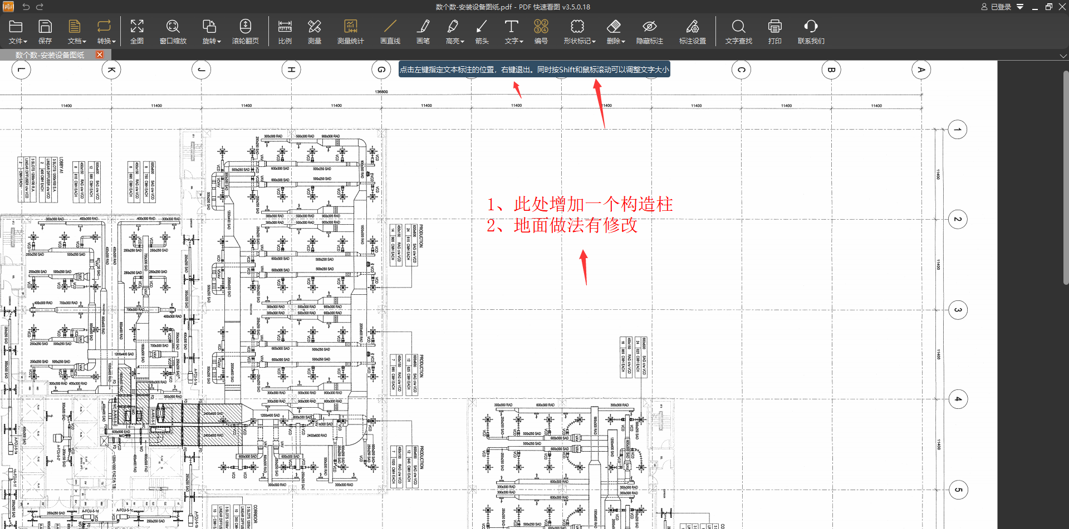Open the title bar dropdown menu triangle
Viewport: 1069px width, 529px height.
tap(1020, 7)
